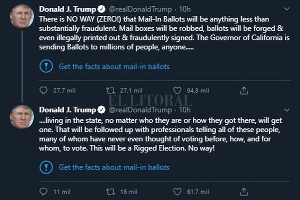Retweet the first mail-in ballots tweet
Screen dimensions: 300x200
[110, 90]
